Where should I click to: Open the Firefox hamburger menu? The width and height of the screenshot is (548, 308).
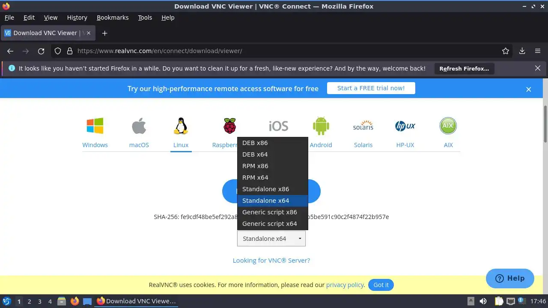tap(538, 51)
